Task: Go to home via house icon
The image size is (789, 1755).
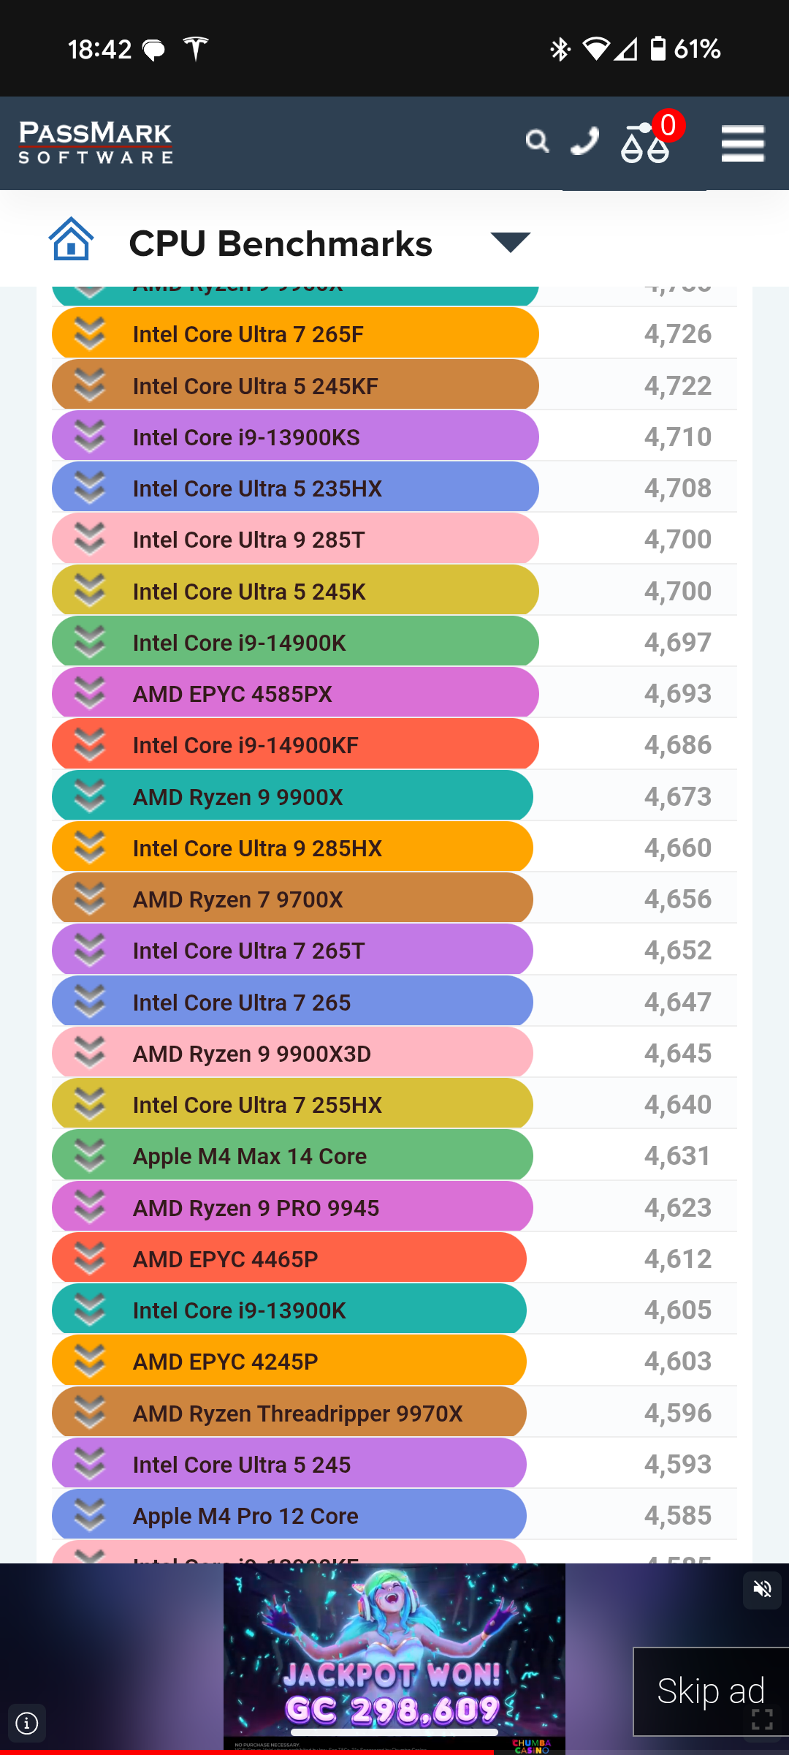Action: (71, 239)
